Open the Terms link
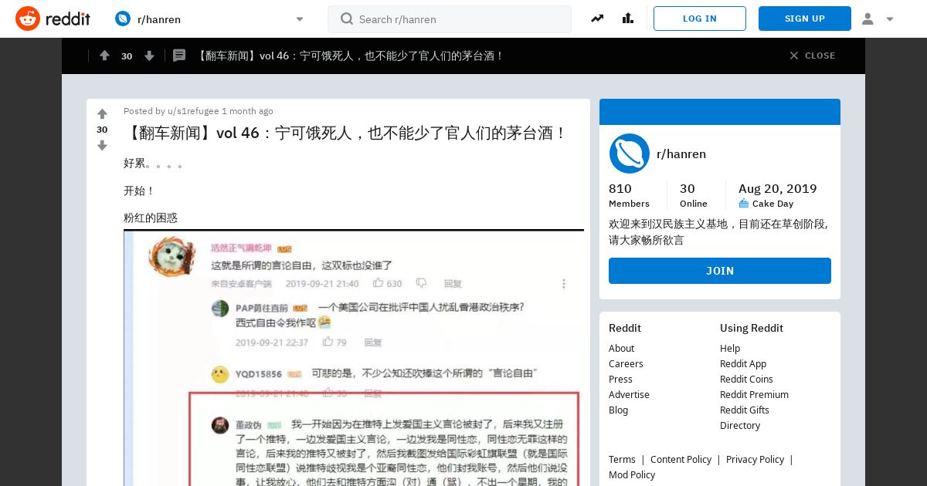This screenshot has height=486, width=927. click(622, 459)
